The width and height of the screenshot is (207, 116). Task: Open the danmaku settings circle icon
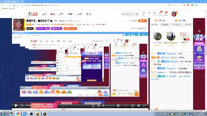[x=118, y=105]
